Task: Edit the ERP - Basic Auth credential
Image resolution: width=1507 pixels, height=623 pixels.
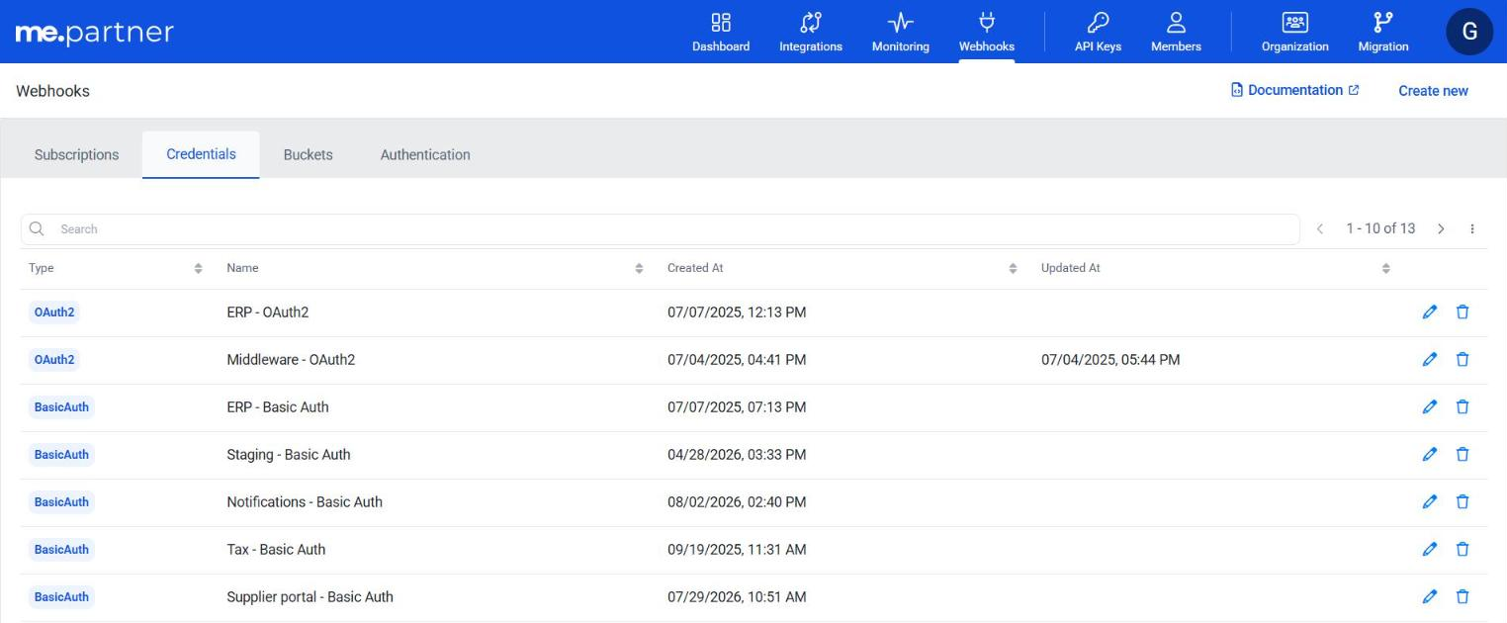Action: coord(1429,407)
